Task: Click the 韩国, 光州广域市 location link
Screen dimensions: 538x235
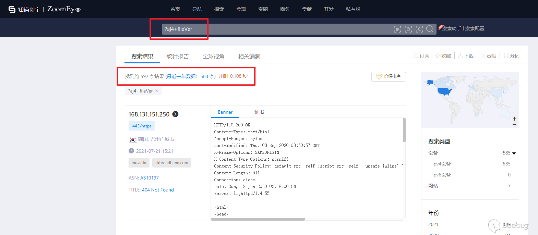Action: [x=156, y=139]
